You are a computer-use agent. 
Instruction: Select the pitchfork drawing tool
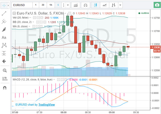point(4,21)
